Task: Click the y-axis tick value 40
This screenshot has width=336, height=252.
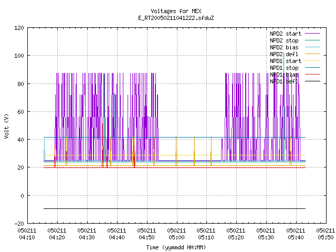Action: point(21,140)
